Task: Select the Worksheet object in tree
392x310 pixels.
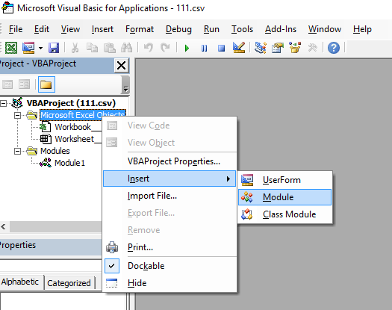Action: [74, 139]
